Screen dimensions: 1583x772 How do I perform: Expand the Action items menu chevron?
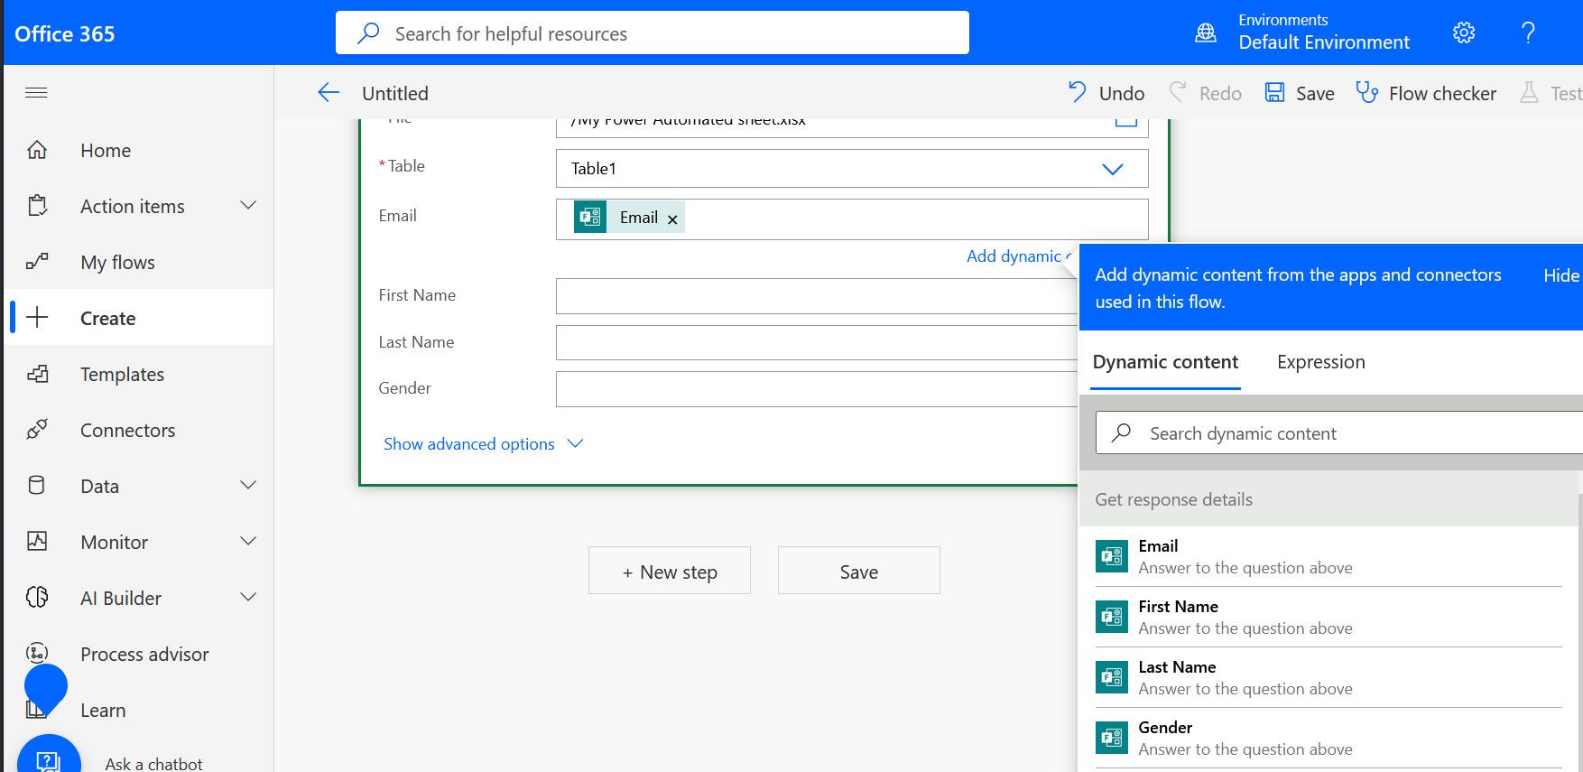coord(248,206)
